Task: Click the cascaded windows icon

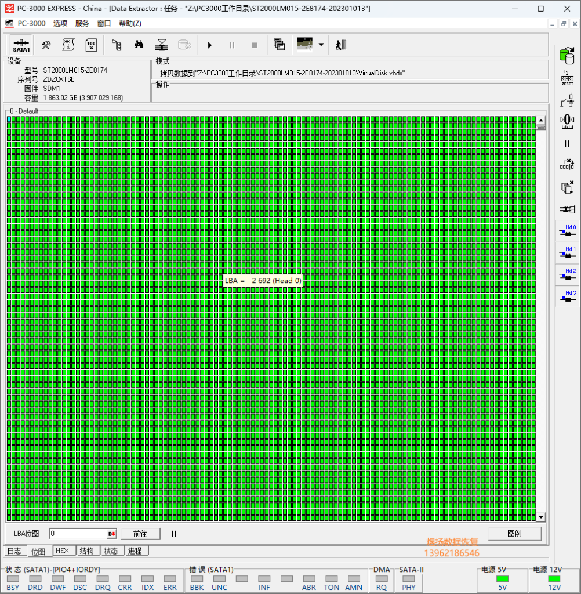Action: [x=279, y=45]
